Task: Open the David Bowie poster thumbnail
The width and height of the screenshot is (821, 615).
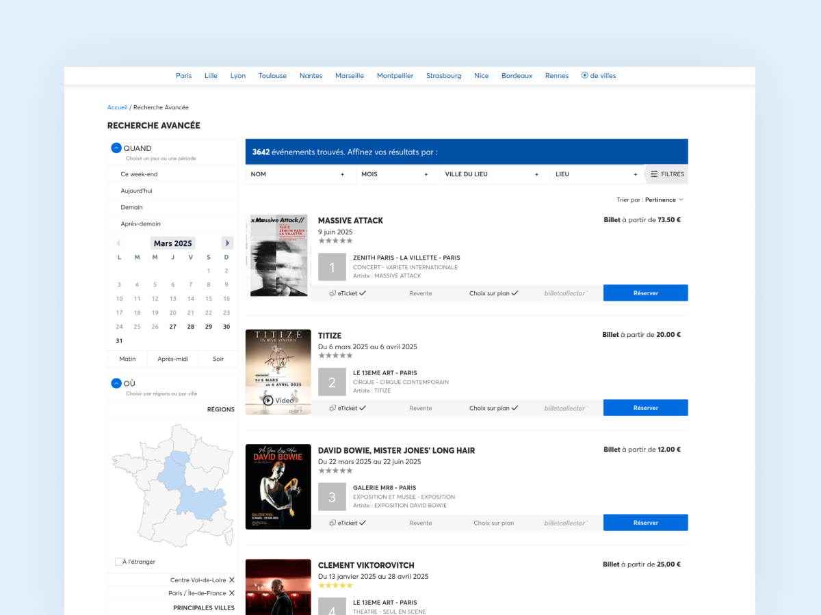Action: pos(278,487)
